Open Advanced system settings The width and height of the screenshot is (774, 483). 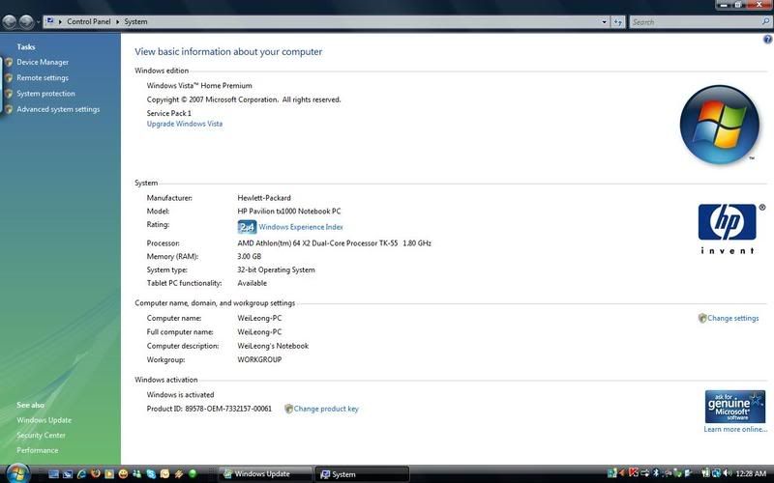[57, 109]
